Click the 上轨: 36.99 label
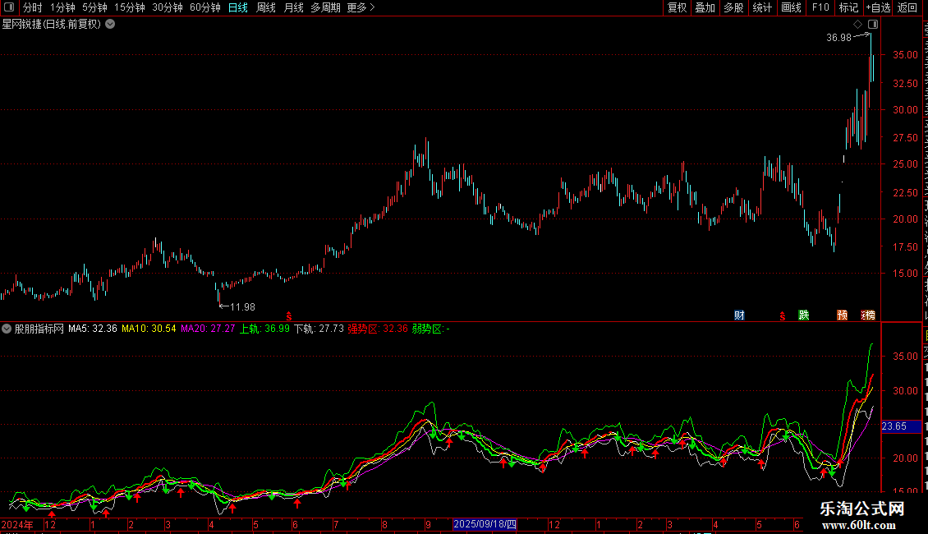This screenshot has width=928, height=534. click(264, 329)
